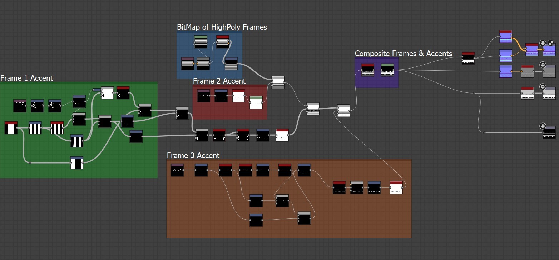The width and height of the screenshot is (559, 260).
Task: Select the blue-header node in BitMap frame
Action: 232,64
